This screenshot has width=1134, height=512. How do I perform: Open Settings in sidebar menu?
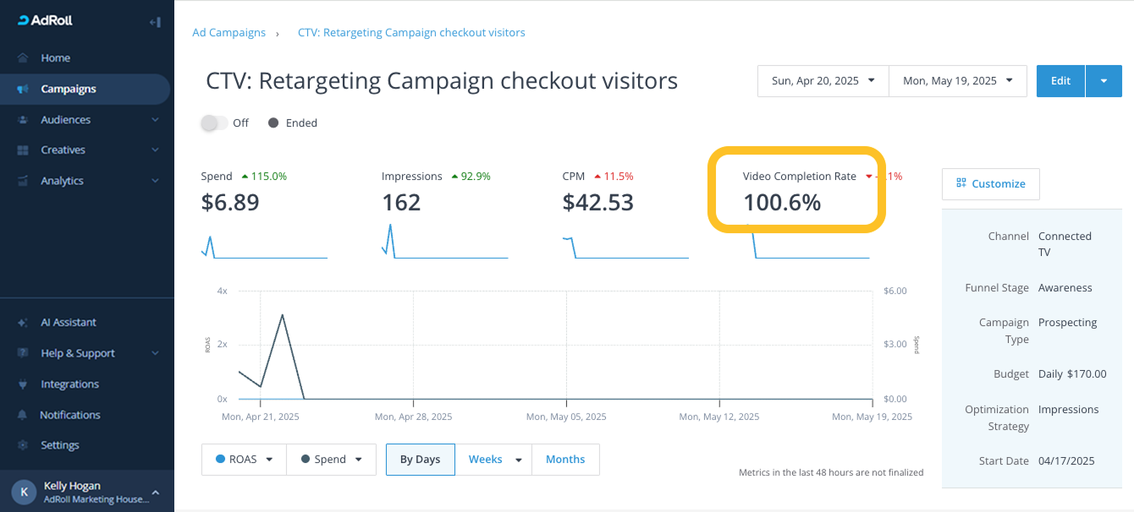coord(59,445)
